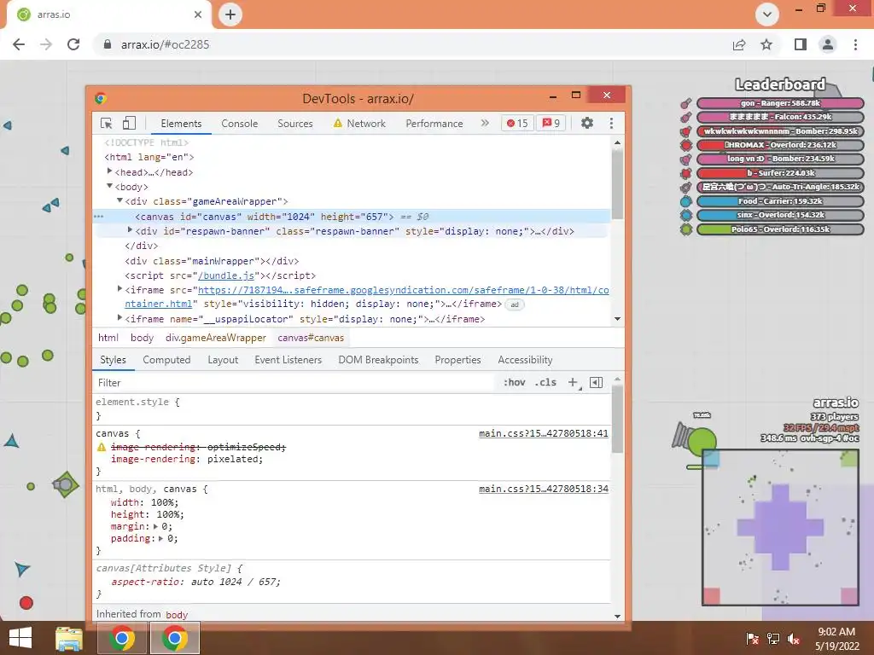The width and height of the screenshot is (874, 655).
Task: Open main.css line 41 source link
Action: point(544,433)
